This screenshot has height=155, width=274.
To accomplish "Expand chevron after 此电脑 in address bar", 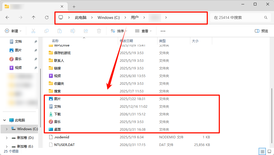I will (92, 17).
